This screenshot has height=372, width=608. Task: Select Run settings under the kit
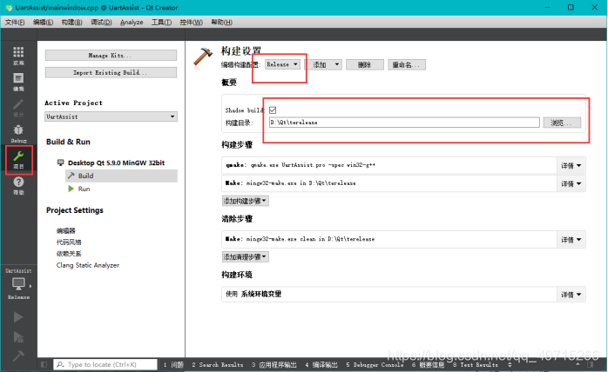(x=84, y=189)
